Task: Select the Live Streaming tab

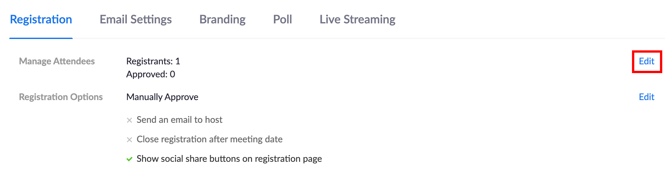Action: coord(357,19)
